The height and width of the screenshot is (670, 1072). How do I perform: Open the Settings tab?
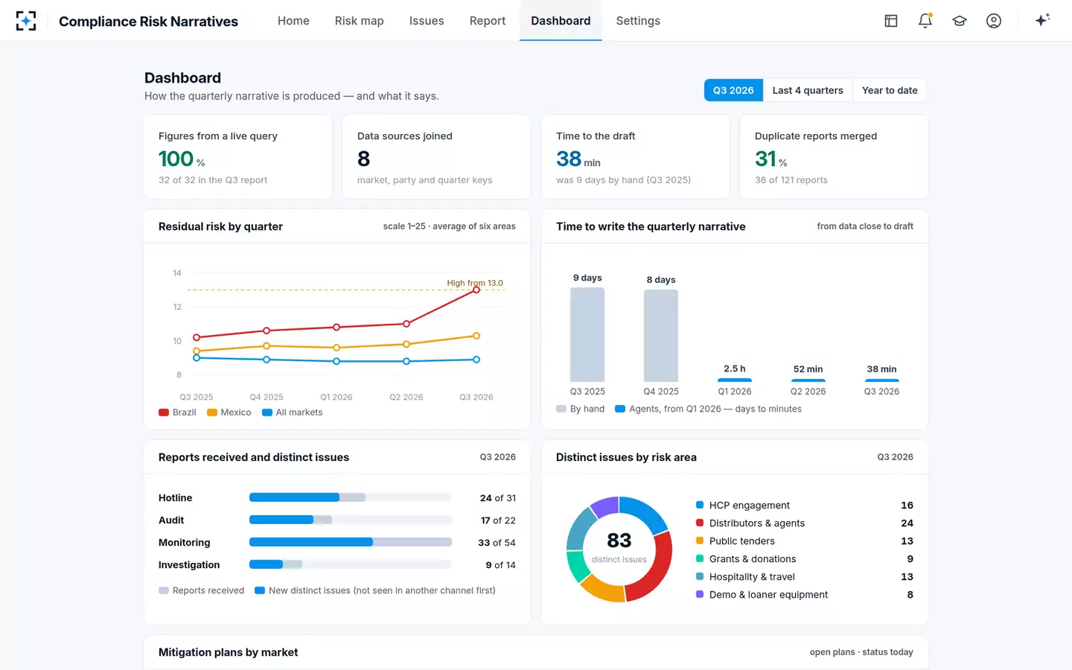[638, 21]
